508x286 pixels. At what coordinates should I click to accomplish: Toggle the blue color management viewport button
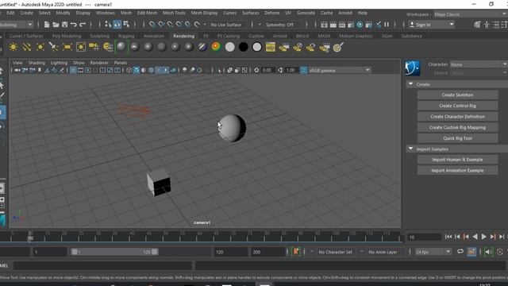(x=303, y=71)
